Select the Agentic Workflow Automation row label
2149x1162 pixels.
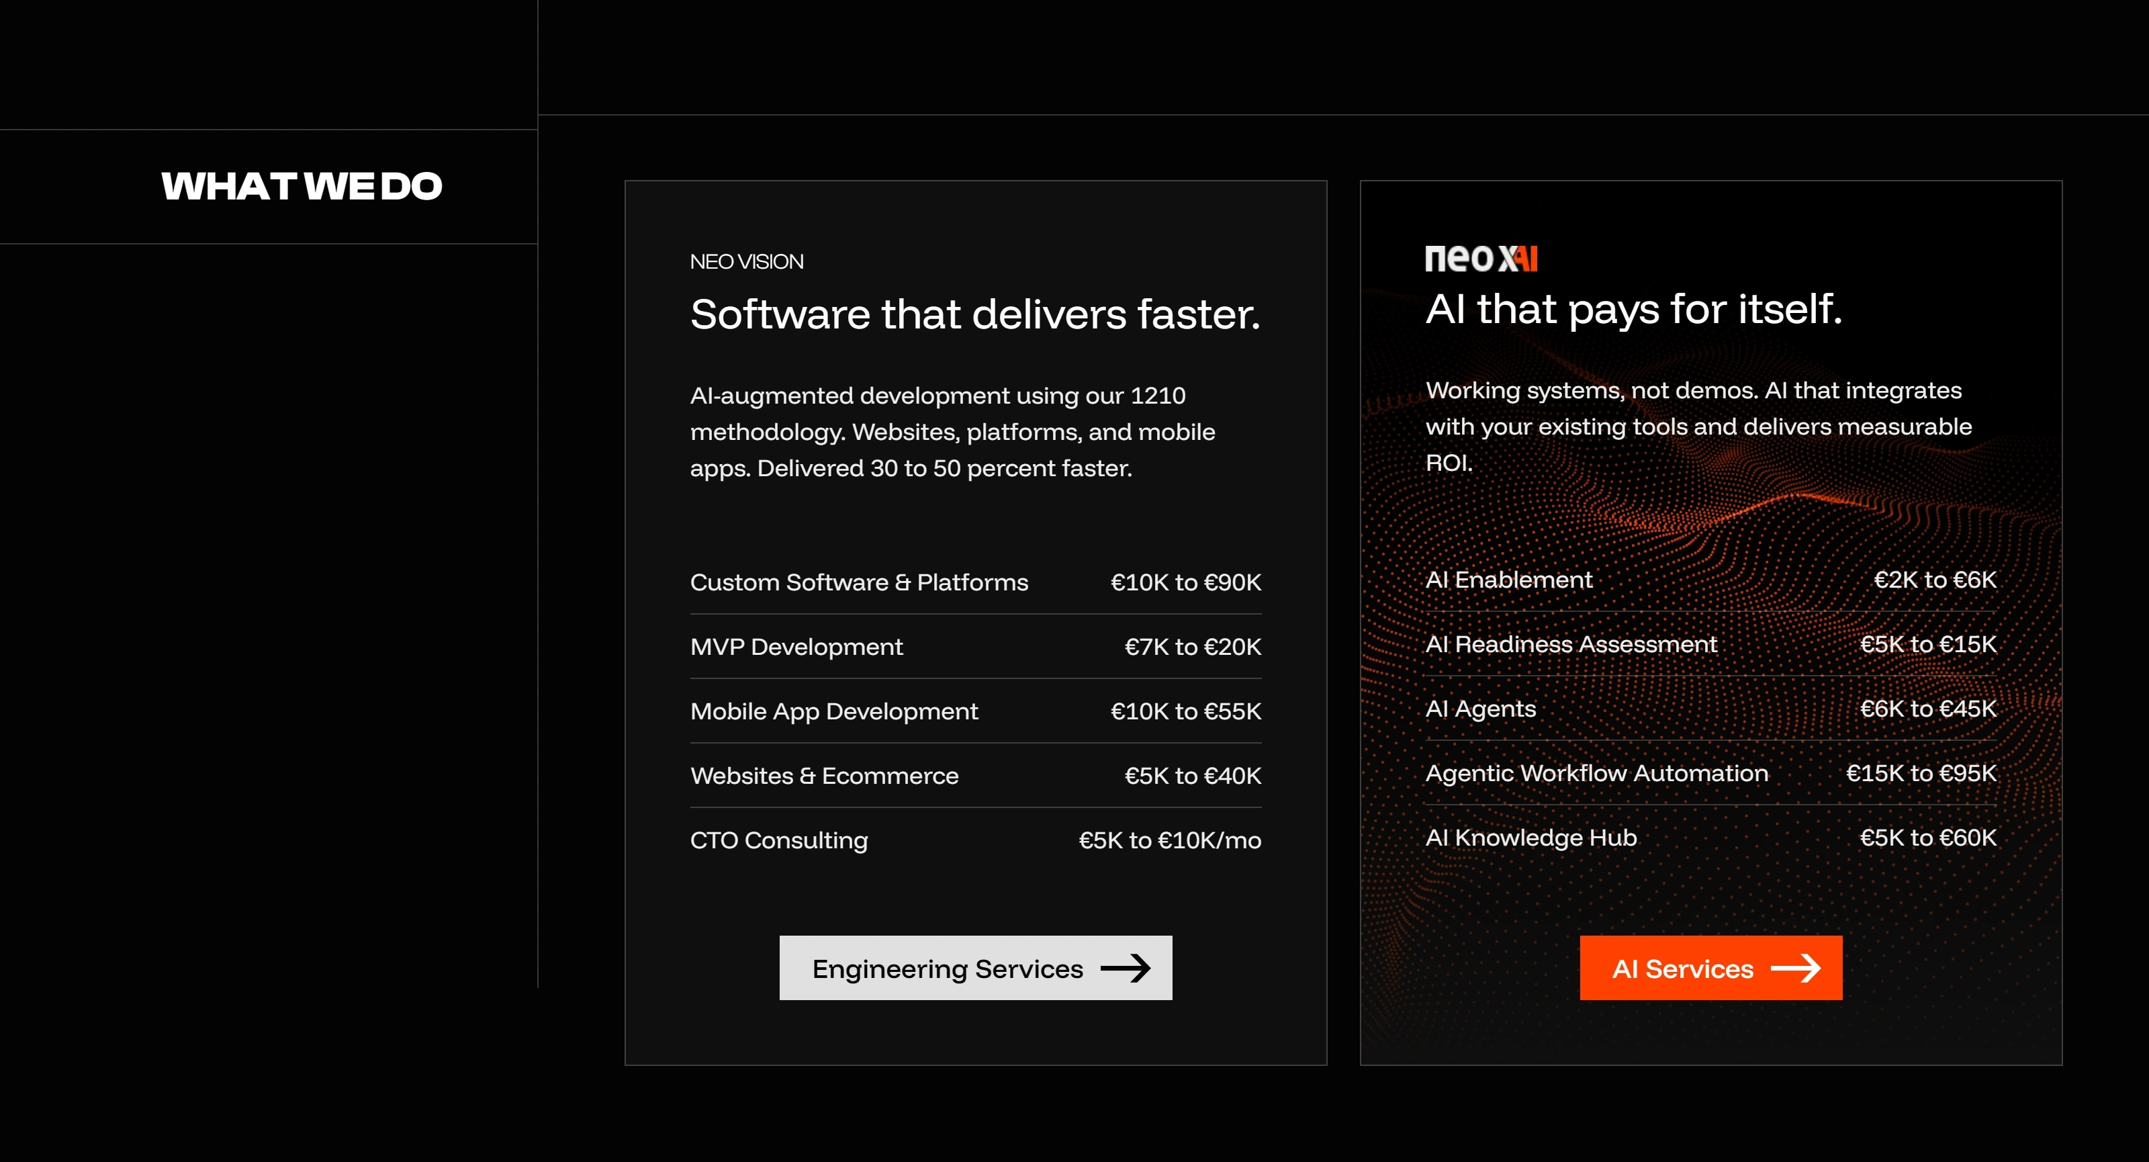1597,773
